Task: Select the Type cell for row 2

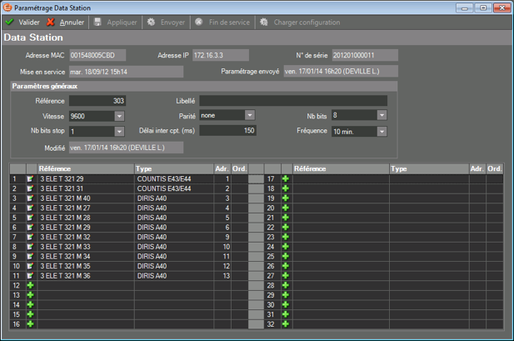Action: [x=173, y=188]
